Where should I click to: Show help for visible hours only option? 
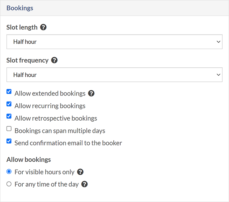(81, 172)
